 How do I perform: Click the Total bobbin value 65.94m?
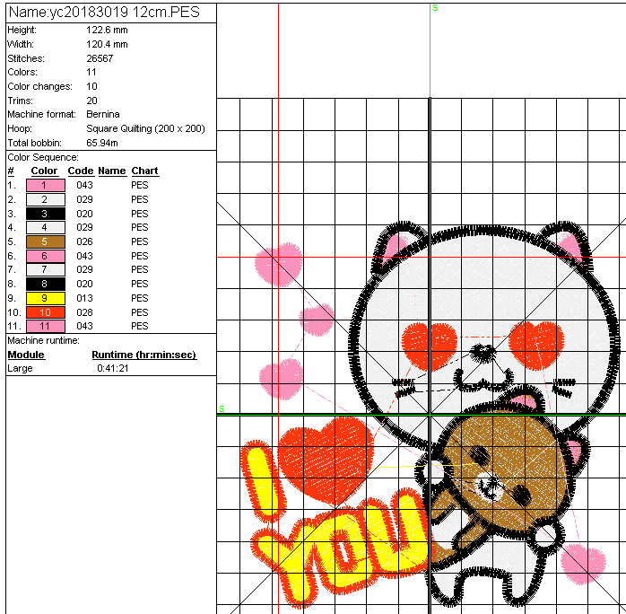102,143
